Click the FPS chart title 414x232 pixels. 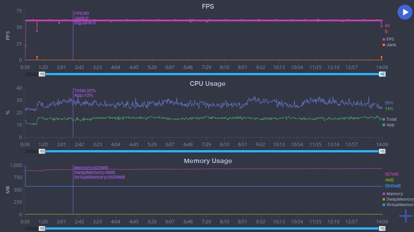click(x=208, y=6)
